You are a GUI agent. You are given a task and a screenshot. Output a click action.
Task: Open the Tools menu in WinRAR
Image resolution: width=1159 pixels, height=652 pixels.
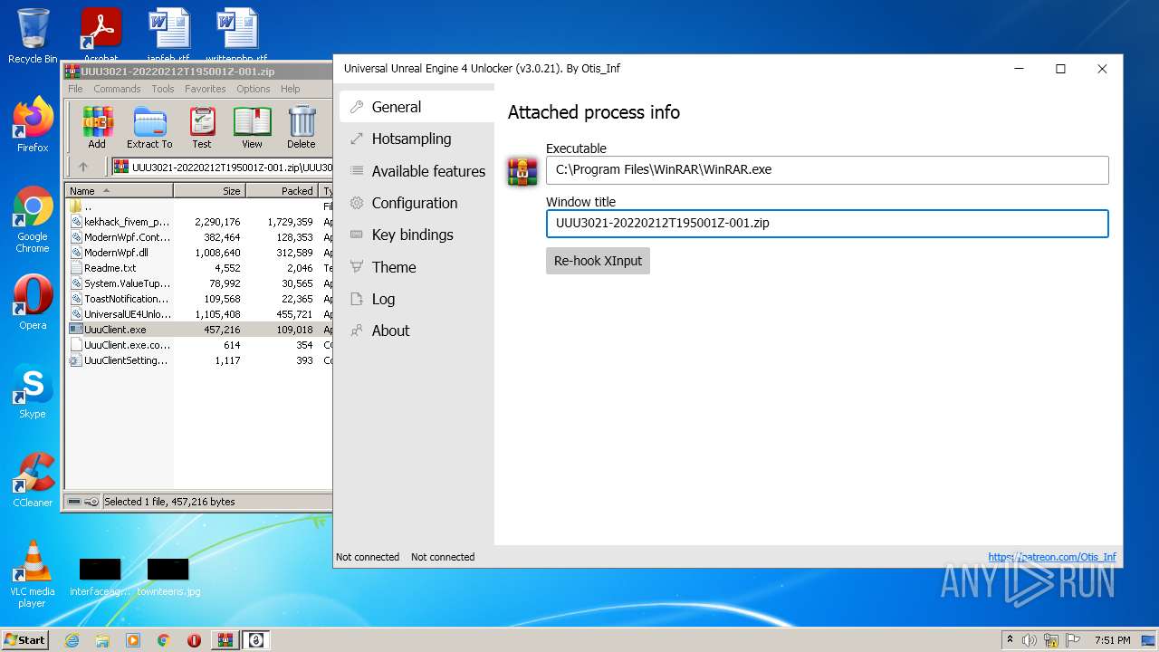(163, 89)
